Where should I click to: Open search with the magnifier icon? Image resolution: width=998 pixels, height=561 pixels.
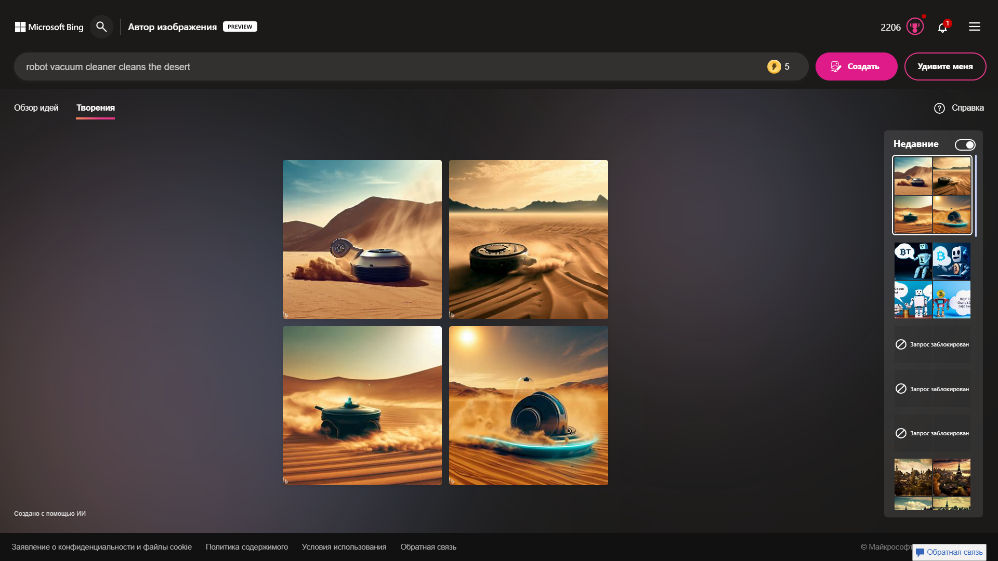pos(101,26)
